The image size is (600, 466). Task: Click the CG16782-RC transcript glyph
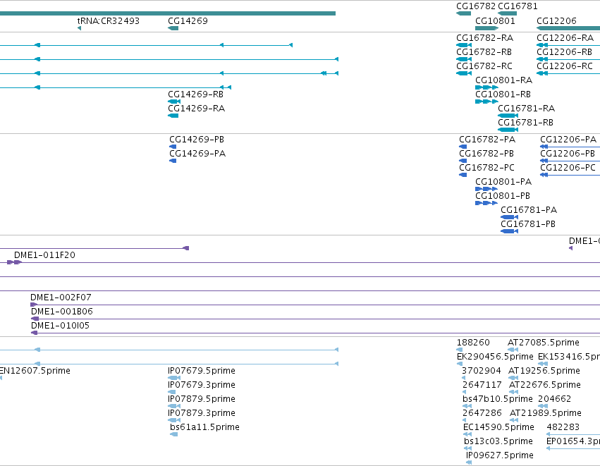click(x=464, y=73)
